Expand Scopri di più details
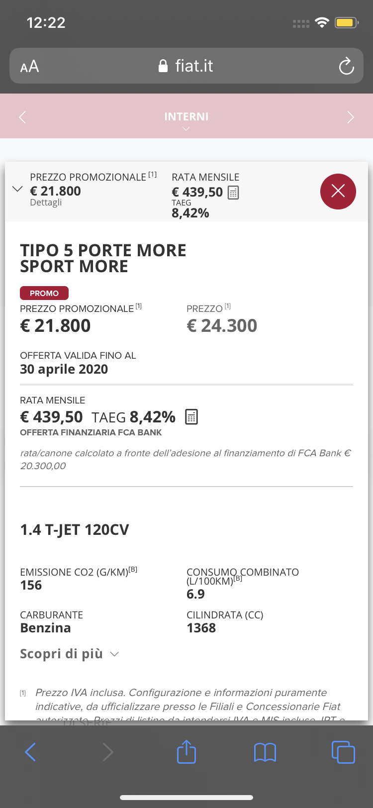Image resolution: width=373 pixels, height=808 pixels. tap(70, 654)
